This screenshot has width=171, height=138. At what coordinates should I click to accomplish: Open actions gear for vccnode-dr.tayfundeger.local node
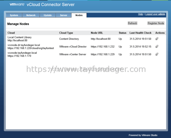157,47
